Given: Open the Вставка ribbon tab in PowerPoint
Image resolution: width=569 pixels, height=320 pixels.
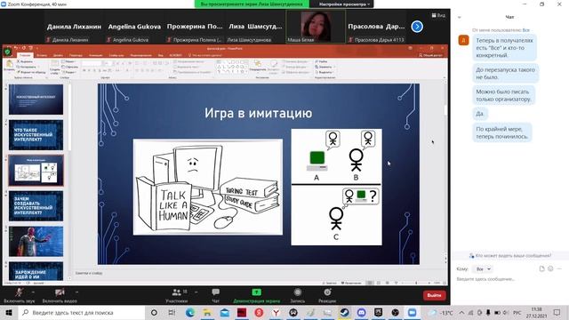Looking at the screenshot, I should (x=42, y=55).
